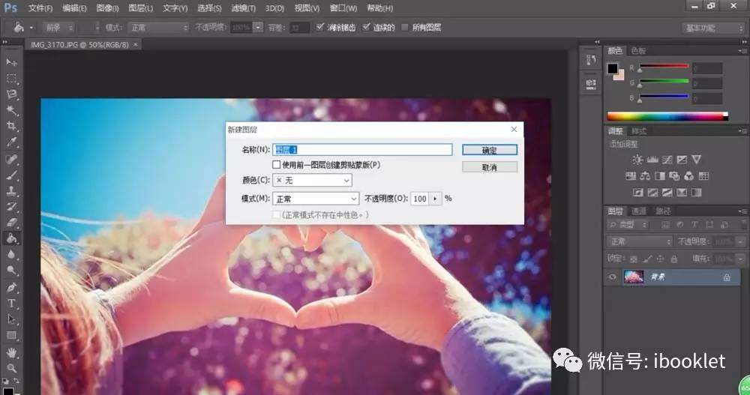Viewport: 750px width, 395px height.
Task: Add Curves adjustment
Action: tap(667, 160)
